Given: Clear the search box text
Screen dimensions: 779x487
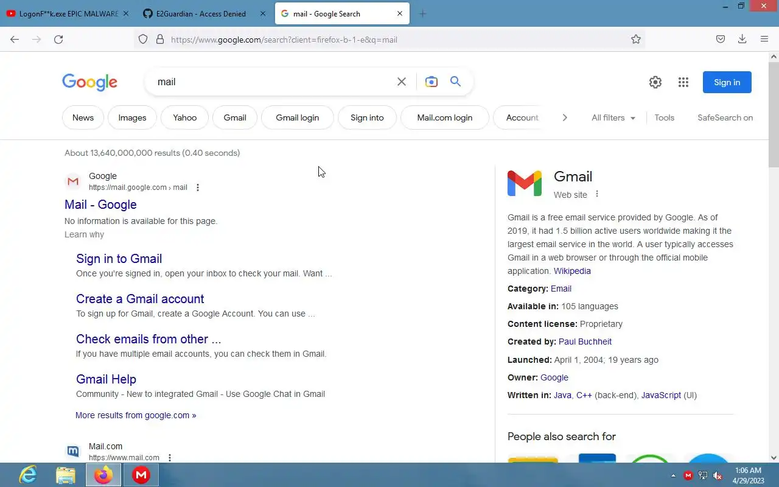Looking at the screenshot, I should click(402, 82).
